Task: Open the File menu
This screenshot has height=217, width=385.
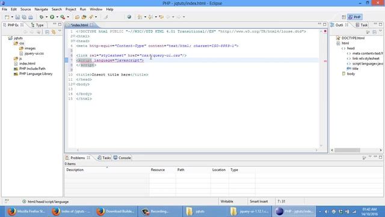Action: 4,10
